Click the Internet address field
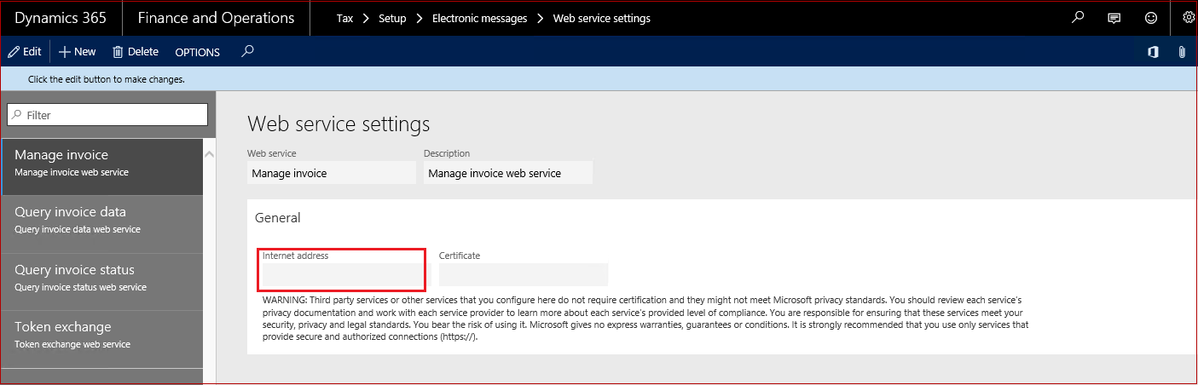 346,275
